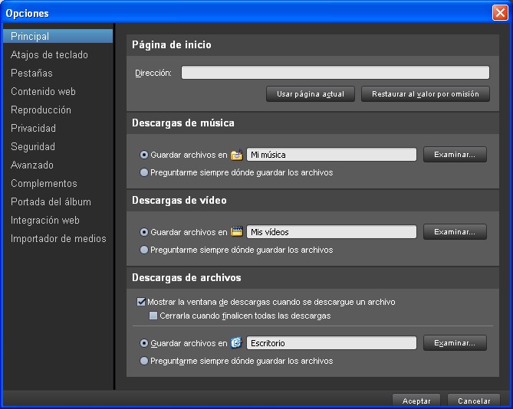Image resolution: width=513 pixels, height=409 pixels.
Task: Click Examinar for file download folder
Action: [455, 343]
